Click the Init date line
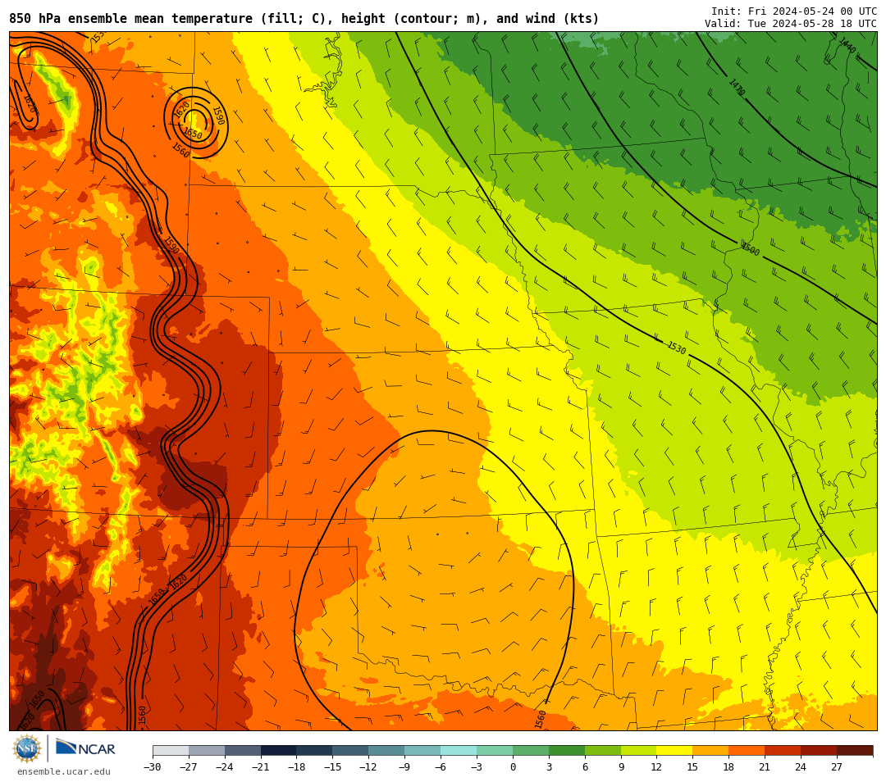This screenshot has width=886, height=782. [x=794, y=11]
